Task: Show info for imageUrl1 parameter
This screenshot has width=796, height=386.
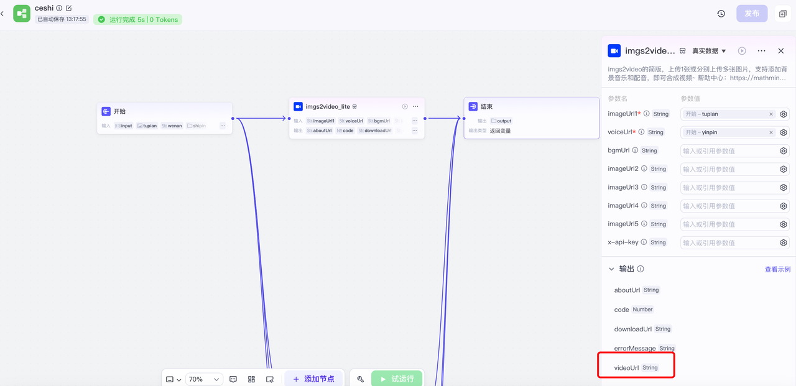Action: (x=647, y=114)
